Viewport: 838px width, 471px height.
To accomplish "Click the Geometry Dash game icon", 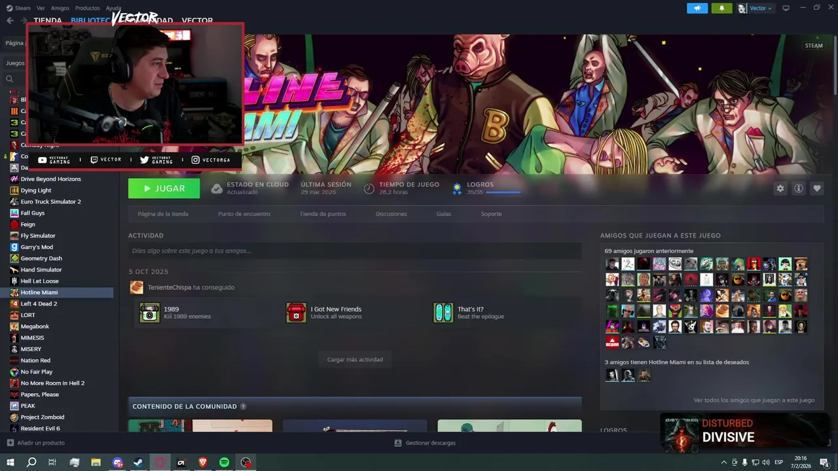I will pyautogui.click(x=14, y=258).
